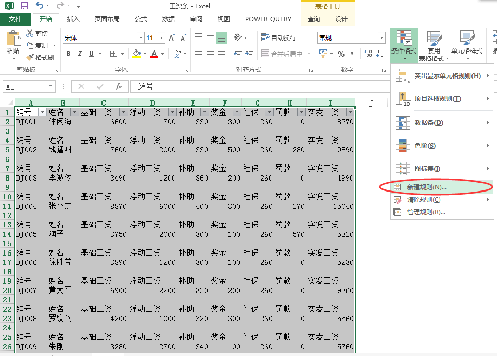Image resolution: width=497 pixels, height=356 pixels.
Task: Open the 色阶 color scales submenu
Action: [442, 146]
